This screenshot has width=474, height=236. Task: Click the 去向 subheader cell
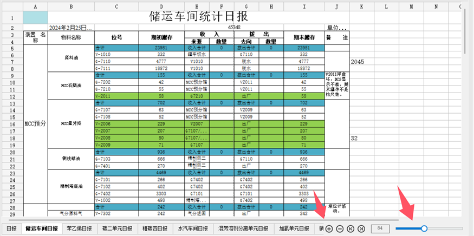246,41
